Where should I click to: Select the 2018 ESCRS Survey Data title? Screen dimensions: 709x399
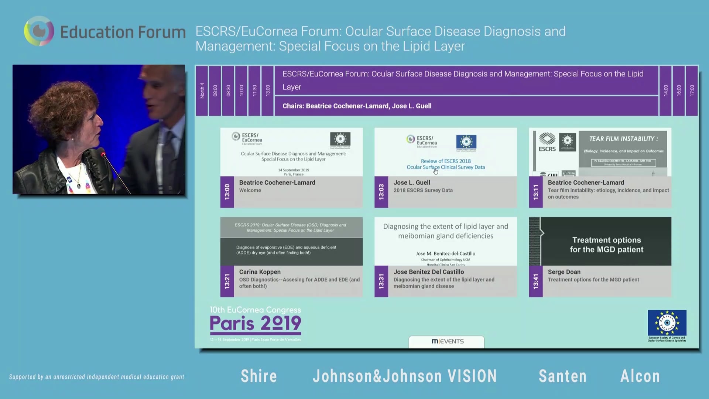pos(423,190)
